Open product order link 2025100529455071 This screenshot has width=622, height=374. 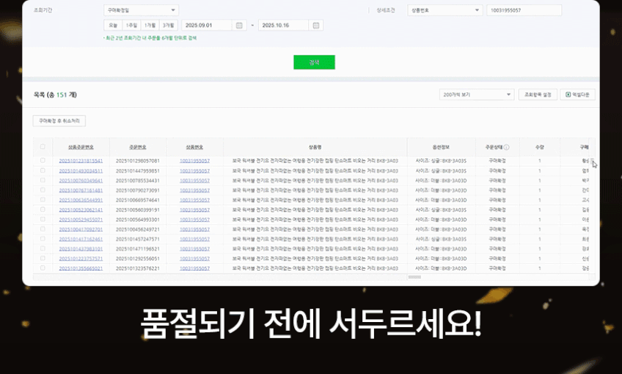(x=81, y=220)
